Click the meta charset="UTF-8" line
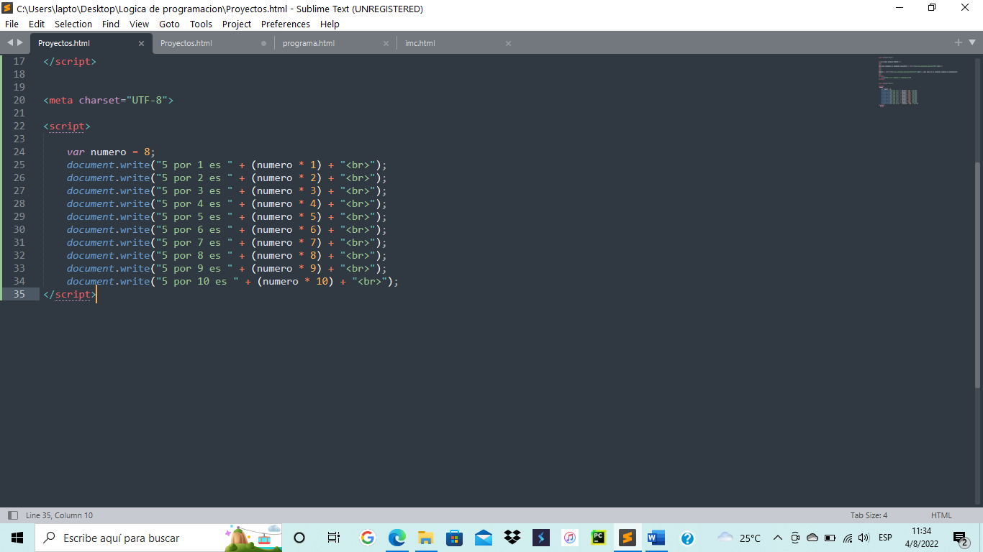 pyautogui.click(x=109, y=100)
